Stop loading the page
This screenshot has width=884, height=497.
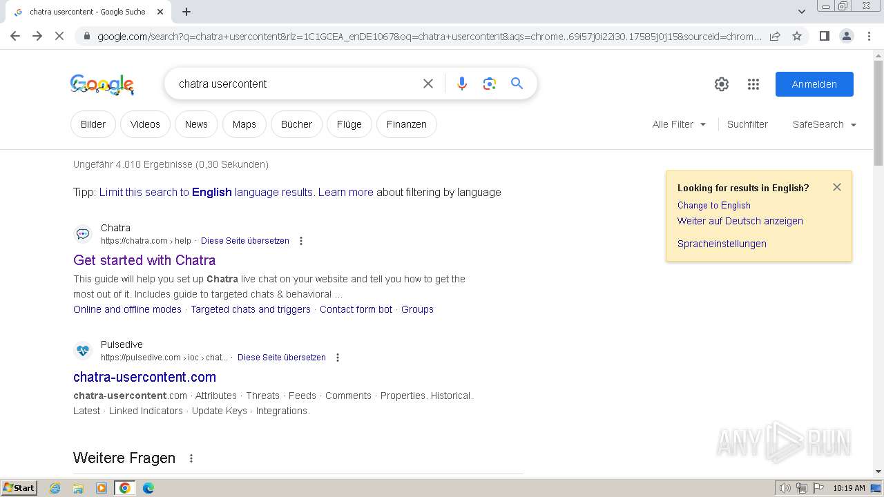(59, 36)
